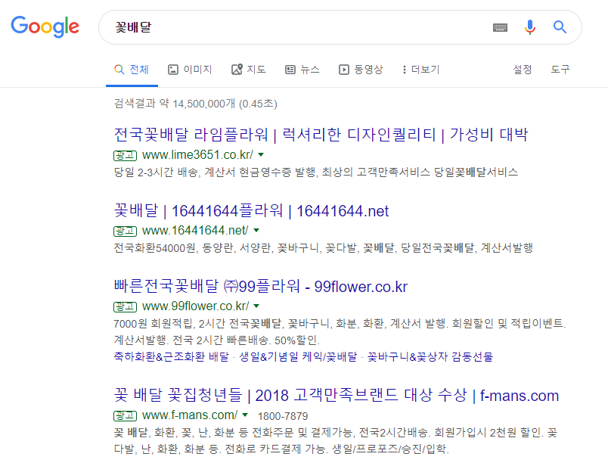Switch to the 이미지 tab

[190, 70]
